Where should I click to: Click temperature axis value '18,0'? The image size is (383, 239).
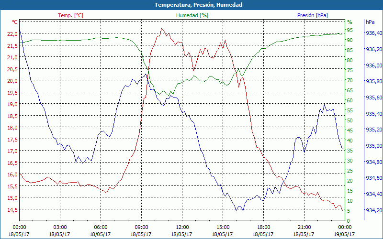[12, 128]
